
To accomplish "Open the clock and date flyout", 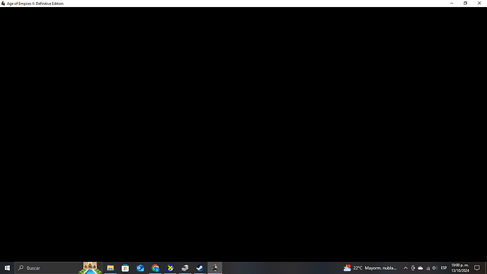I will coord(460,268).
